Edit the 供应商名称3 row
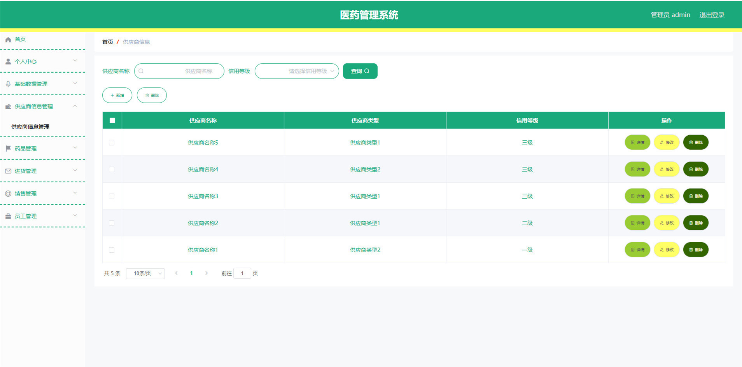This screenshot has width=742, height=367. [667, 196]
